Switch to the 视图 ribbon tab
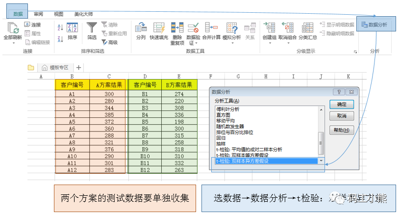The width and height of the screenshot is (400, 216). click(x=58, y=14)
